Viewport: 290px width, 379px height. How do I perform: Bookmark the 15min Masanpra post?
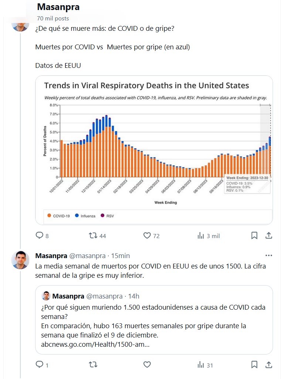click(x=254, y=365)
